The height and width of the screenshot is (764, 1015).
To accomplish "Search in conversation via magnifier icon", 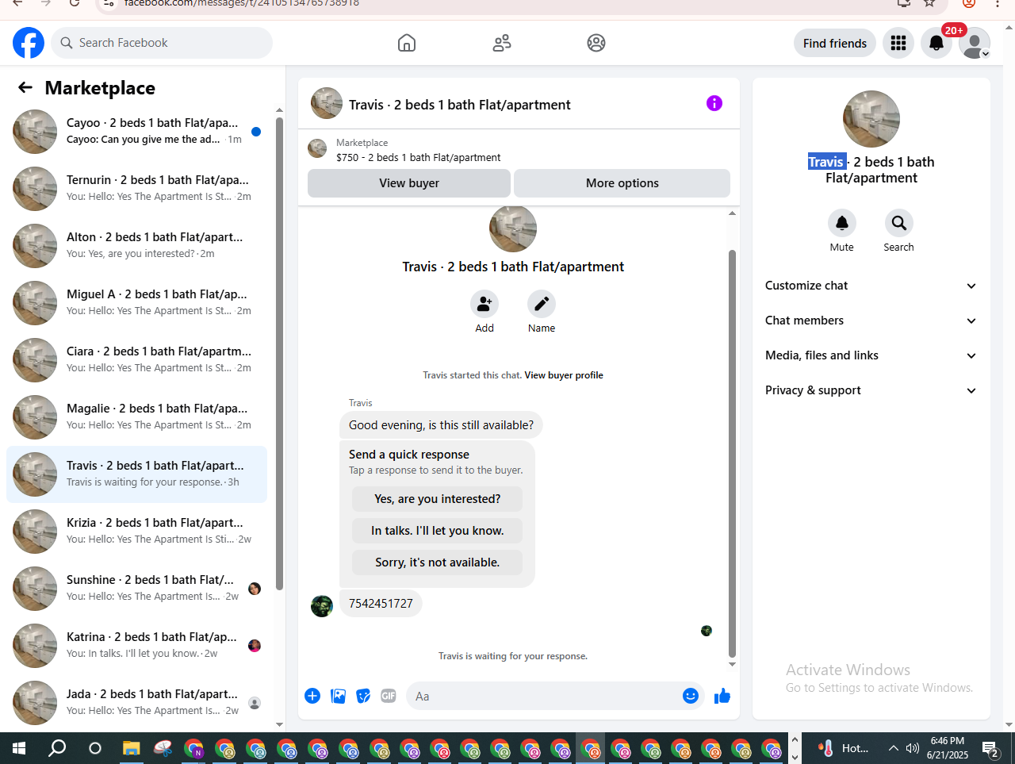I will click(899, 223).
